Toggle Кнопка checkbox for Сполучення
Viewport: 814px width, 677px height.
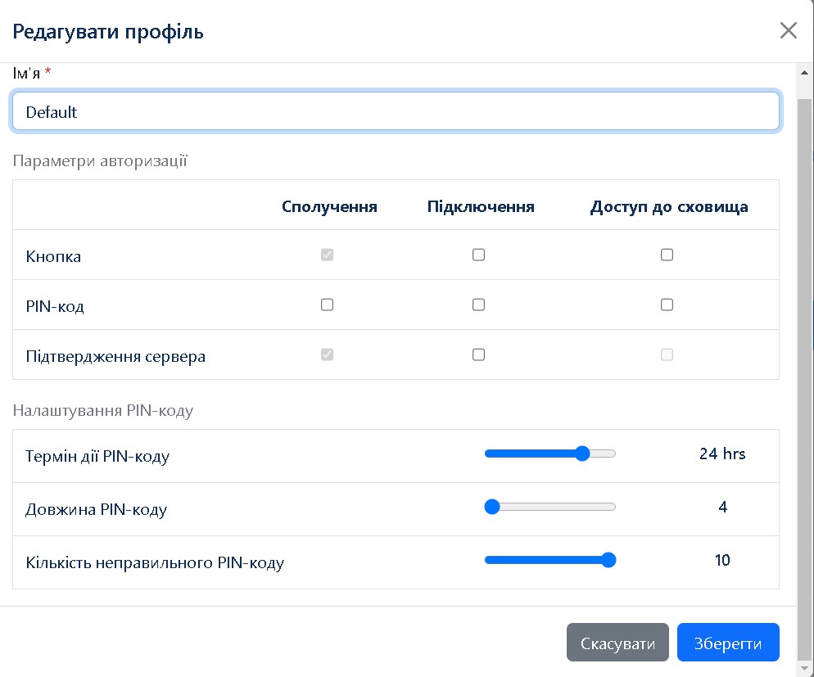click(328, 255)
